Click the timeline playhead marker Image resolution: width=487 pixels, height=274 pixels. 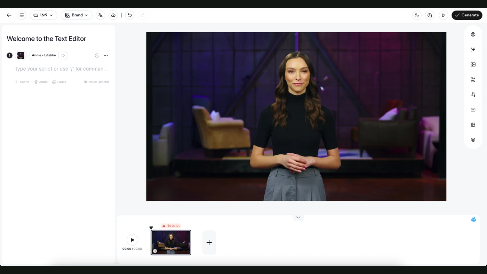click(x=151, y=228)
